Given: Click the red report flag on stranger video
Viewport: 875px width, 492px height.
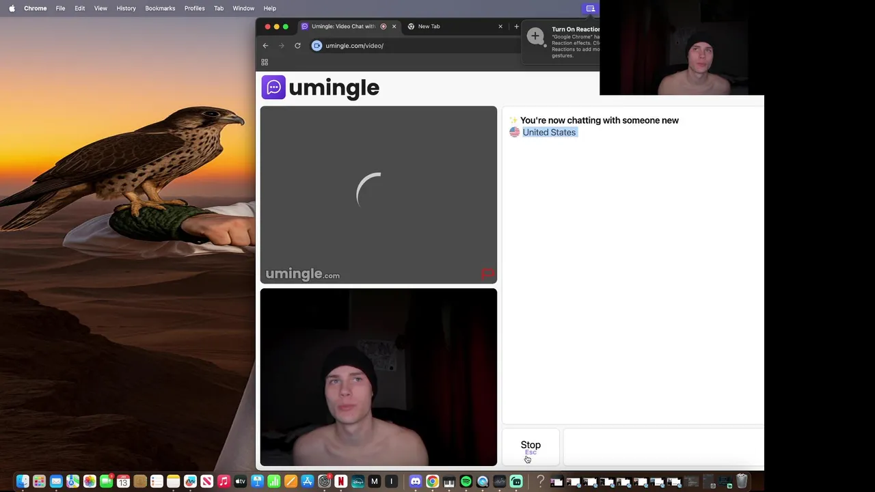Looking at the screenshot, I should point(487,274).
